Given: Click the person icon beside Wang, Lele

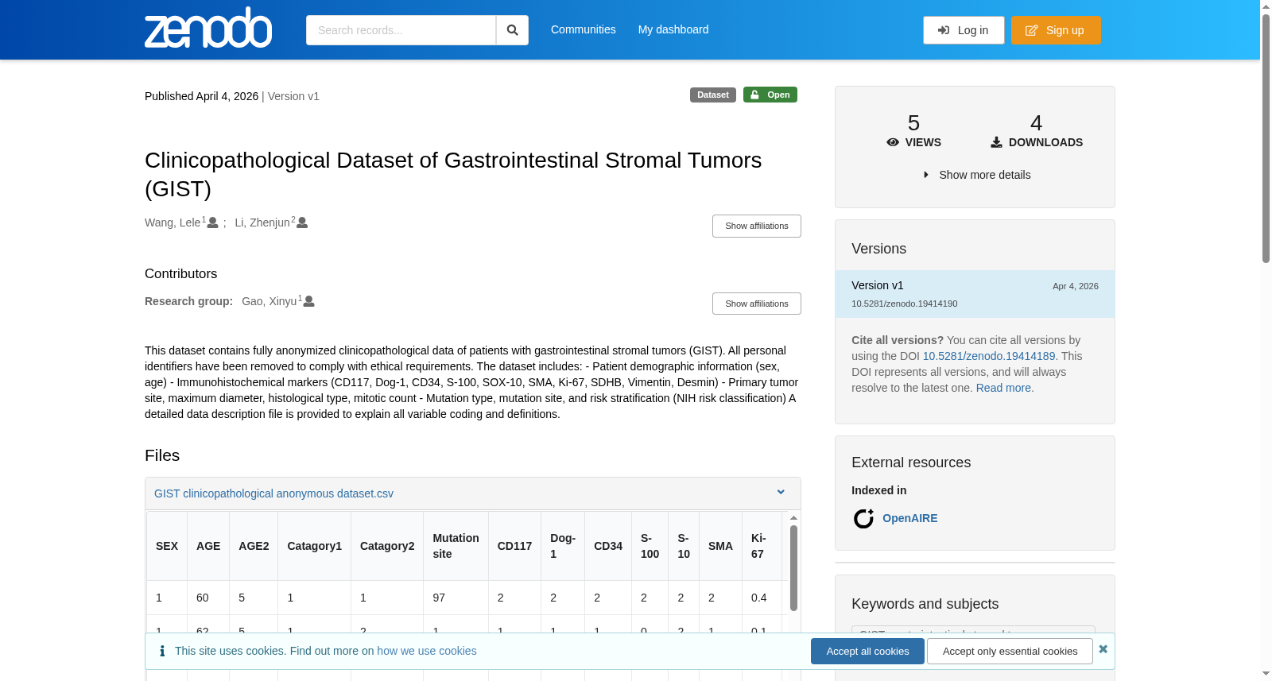Looking at the screenshot, I should pos(213,223).
